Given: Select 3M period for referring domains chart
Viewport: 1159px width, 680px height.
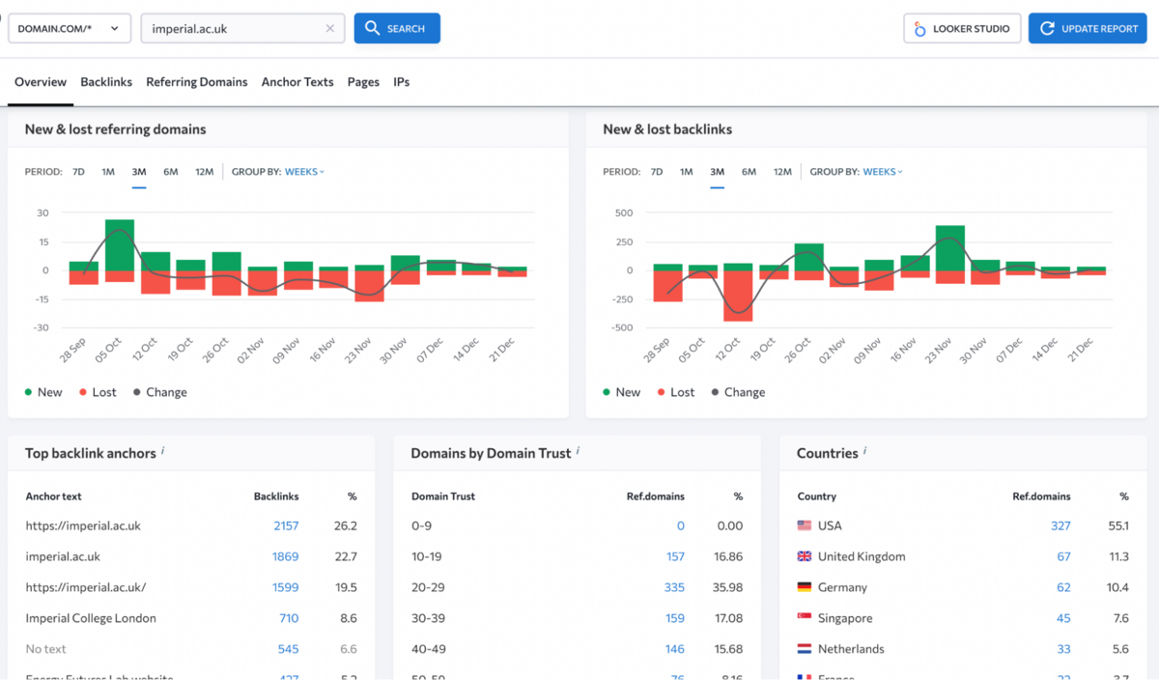Looking at the screenshot, I should click(139, 172).
